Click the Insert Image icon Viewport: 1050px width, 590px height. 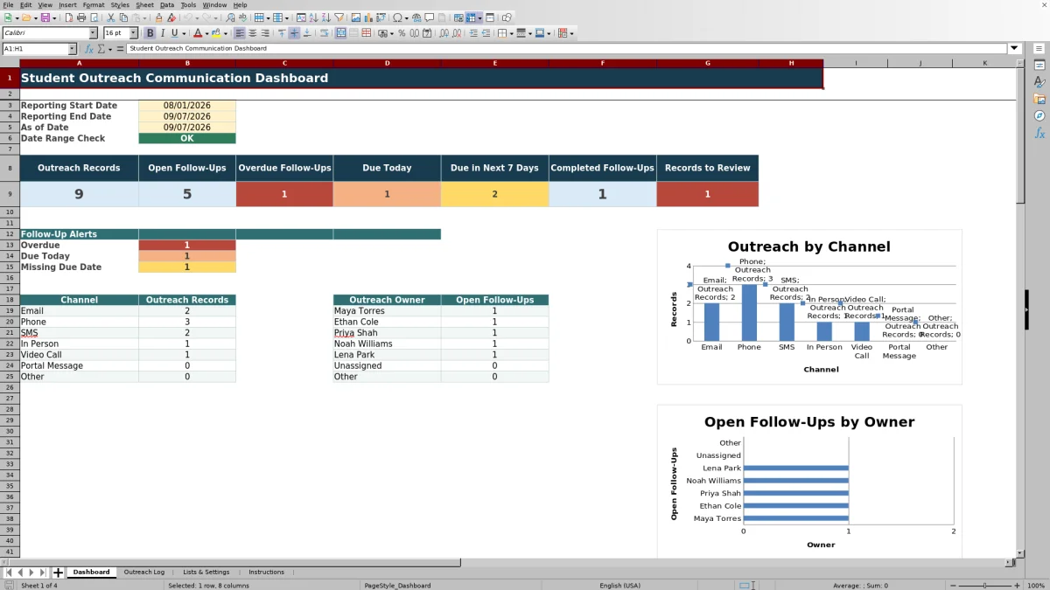pos(356,17)
